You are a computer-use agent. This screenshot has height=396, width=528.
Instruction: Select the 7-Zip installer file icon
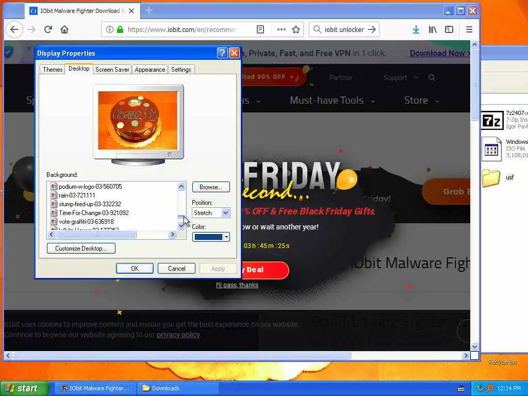[491, 121]
